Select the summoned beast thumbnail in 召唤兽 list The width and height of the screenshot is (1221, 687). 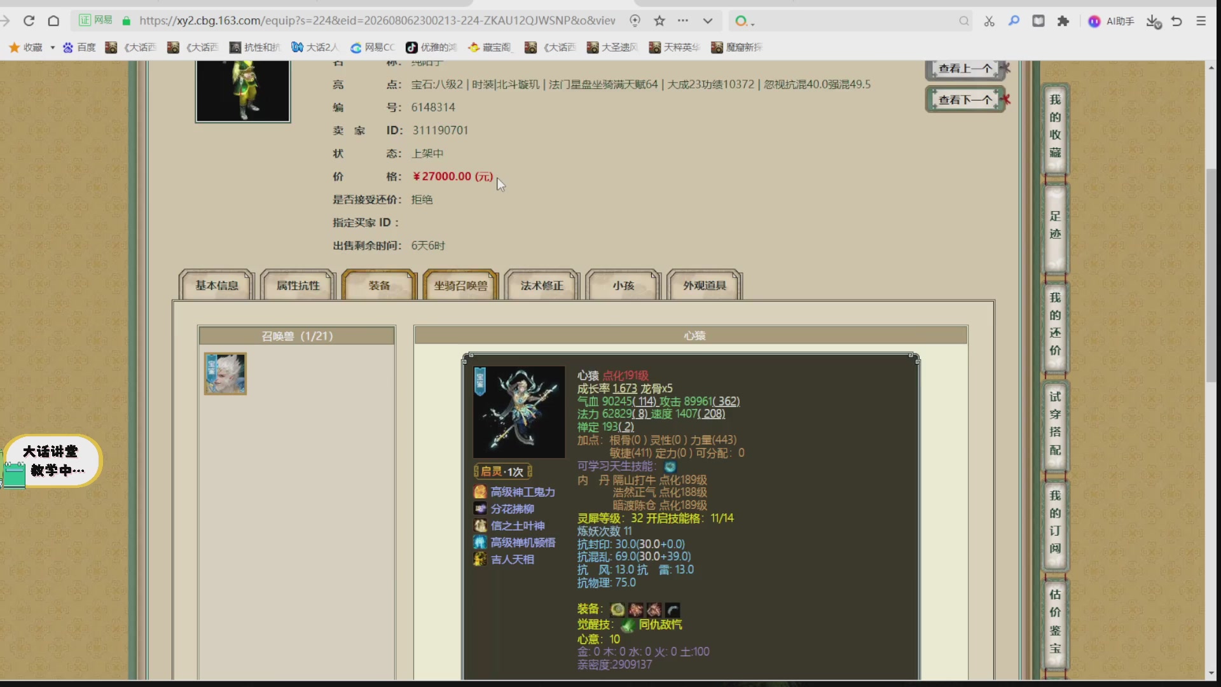click(225, 374)
